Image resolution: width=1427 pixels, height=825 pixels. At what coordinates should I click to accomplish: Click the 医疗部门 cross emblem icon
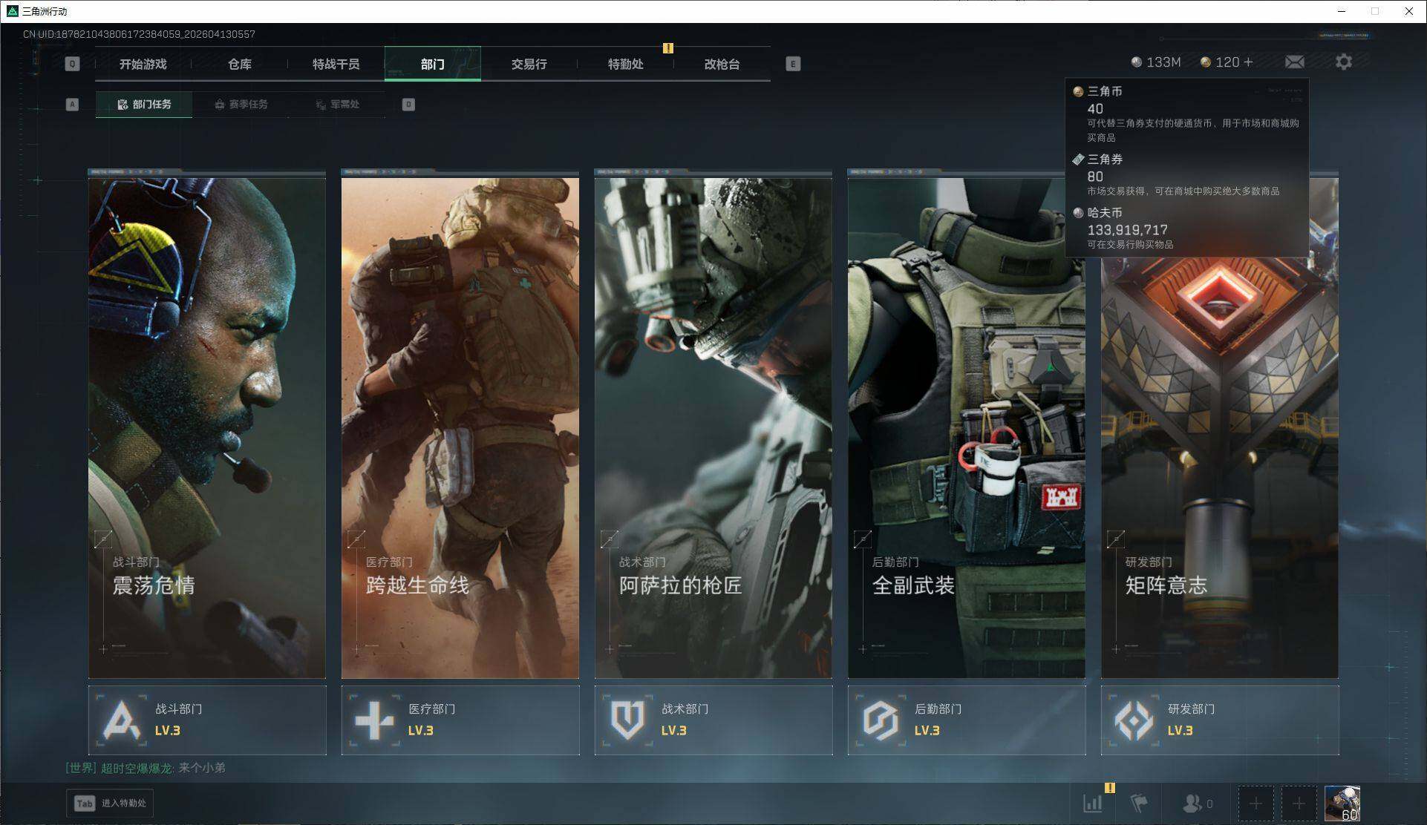pos(374,720)
